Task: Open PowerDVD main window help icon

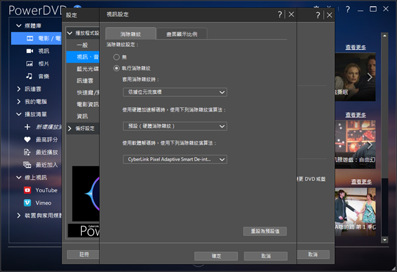Action: (348, 9)
